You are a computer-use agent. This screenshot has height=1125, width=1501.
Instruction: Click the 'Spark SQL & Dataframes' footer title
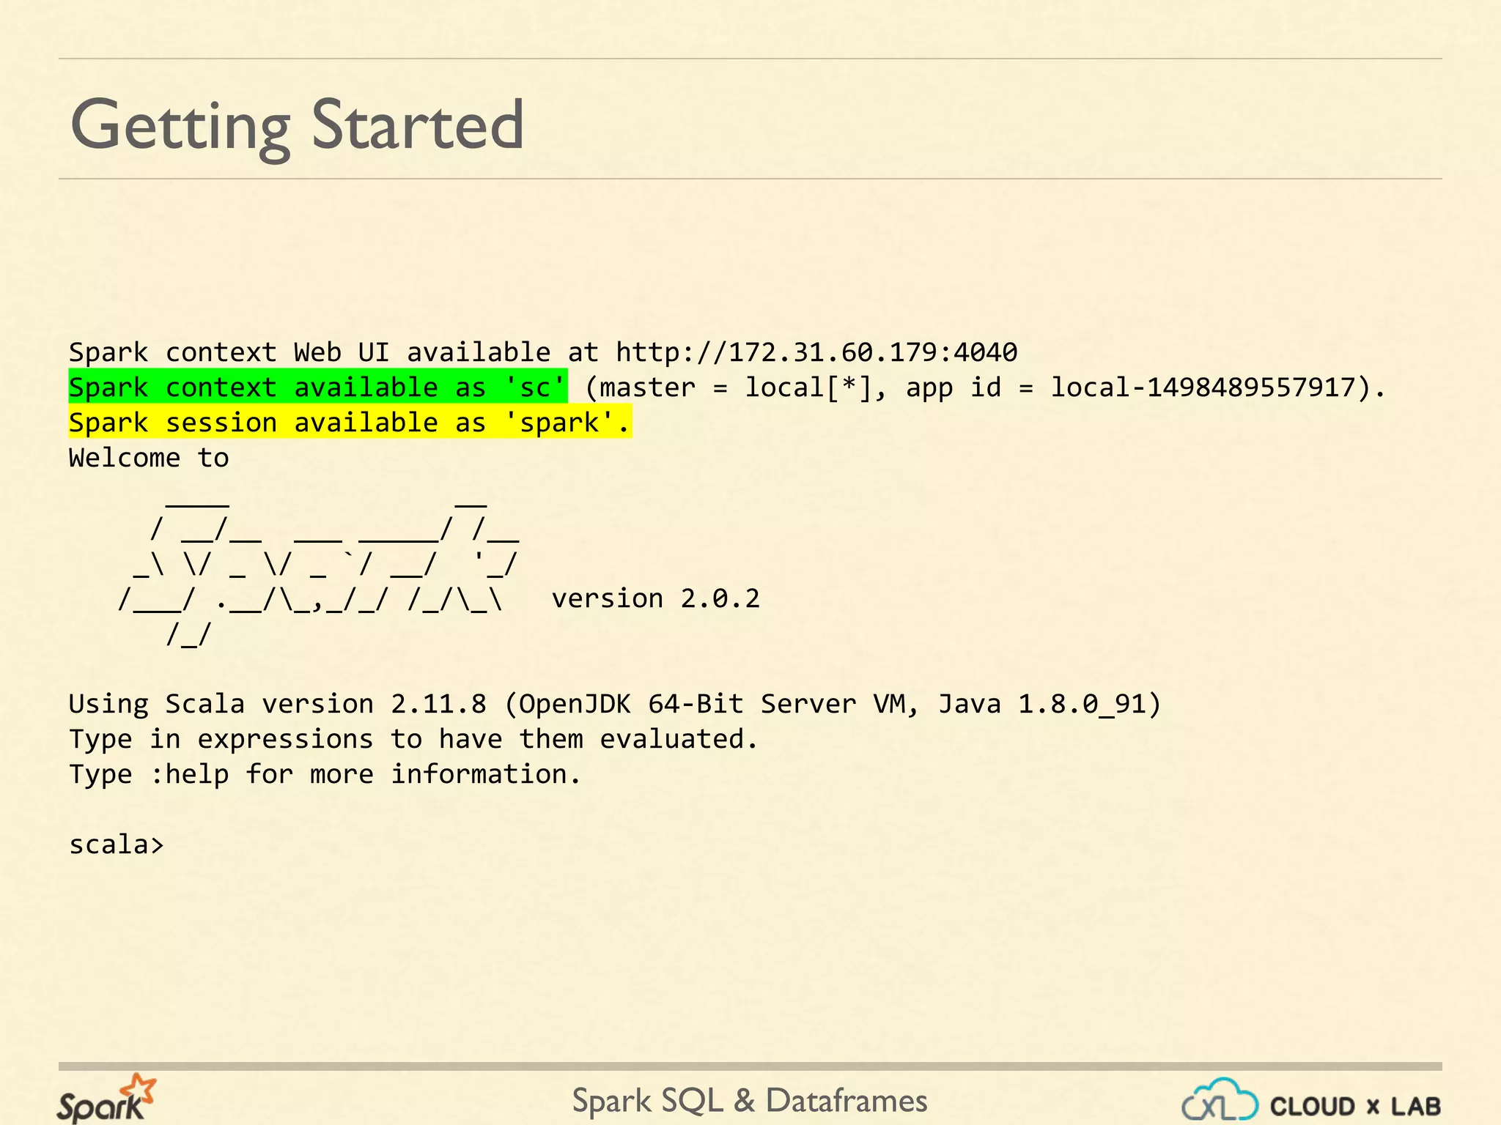click(x=749, y=1101)
